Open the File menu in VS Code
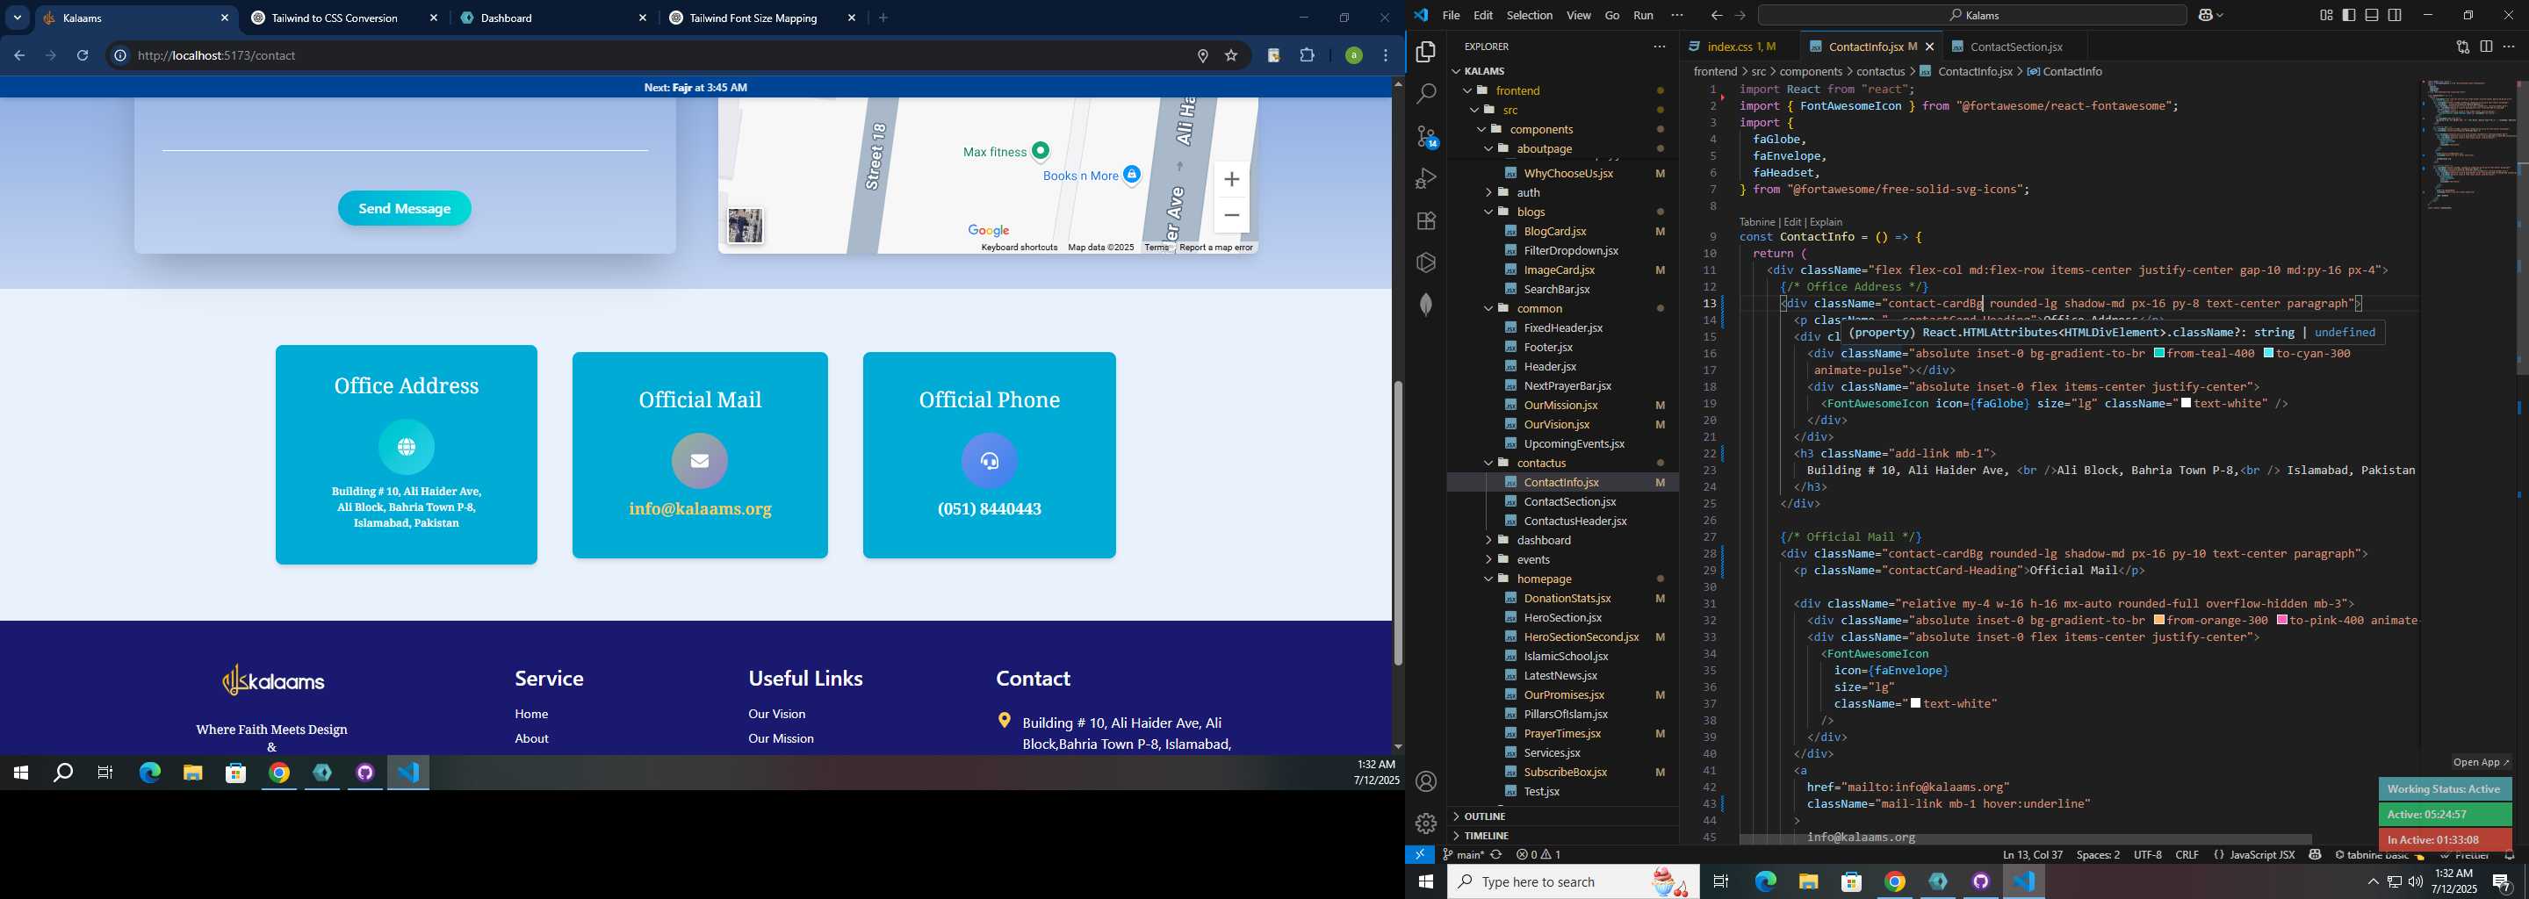 coord(1451,16)
